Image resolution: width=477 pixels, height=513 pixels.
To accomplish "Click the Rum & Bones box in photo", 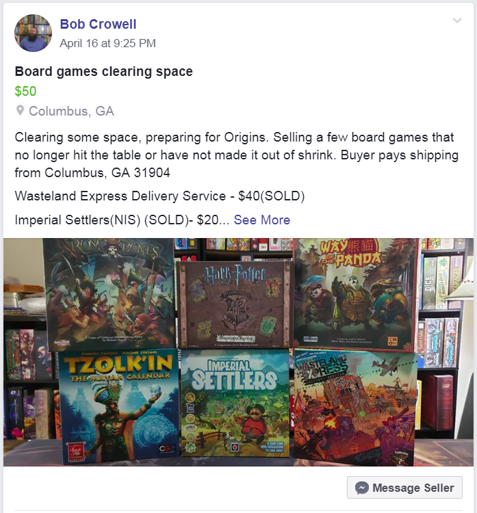I will click(x=109, y=294).
